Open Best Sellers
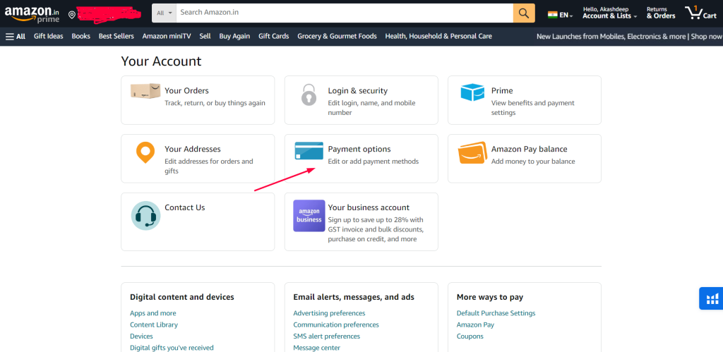Viewport: 723px width, 352px height. click(116, 36)
